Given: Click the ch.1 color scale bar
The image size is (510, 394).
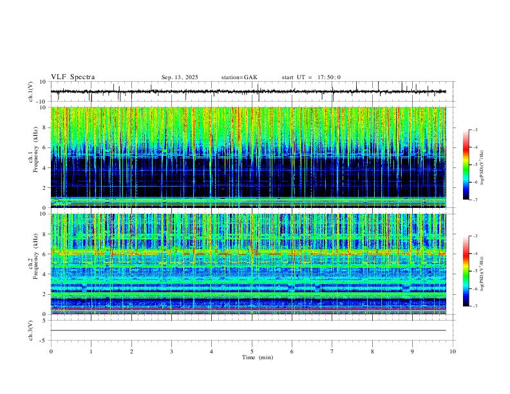Looking at the screenshot, I should pos(466,165).
